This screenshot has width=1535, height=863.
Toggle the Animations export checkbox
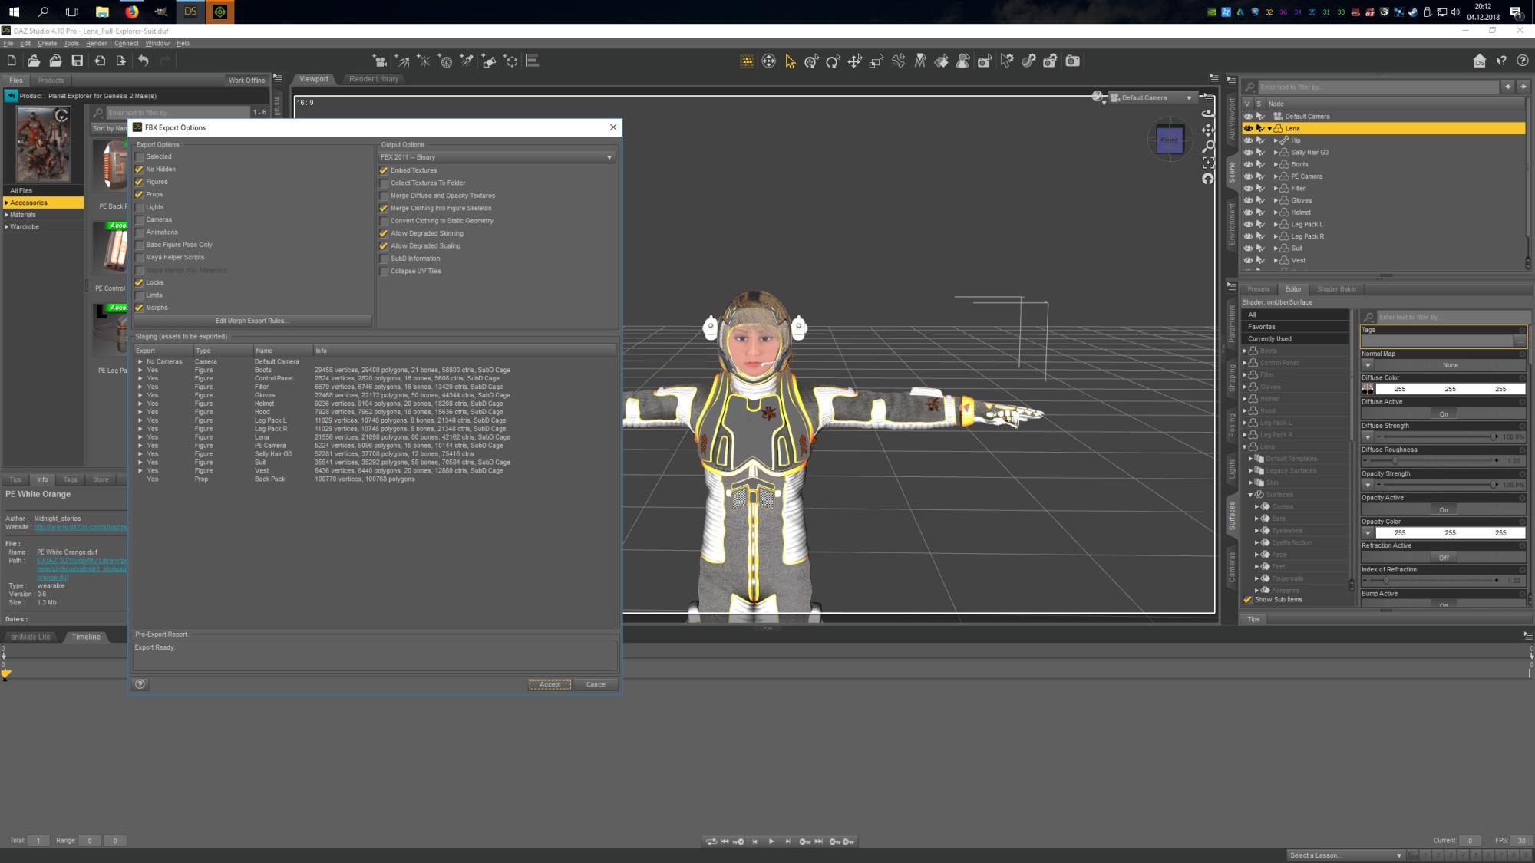139,232
